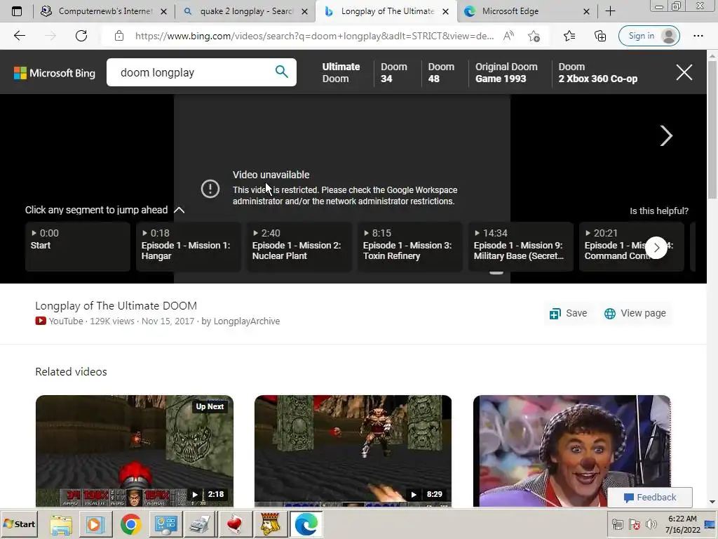Click the Action Center flag tray icon
The height and width of the screenshot is (539, 718).
(634, 524)
